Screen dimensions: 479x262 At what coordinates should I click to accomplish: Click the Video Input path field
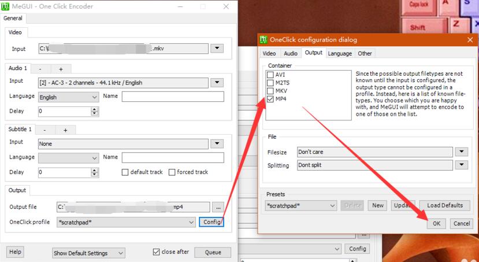[124, 49]
